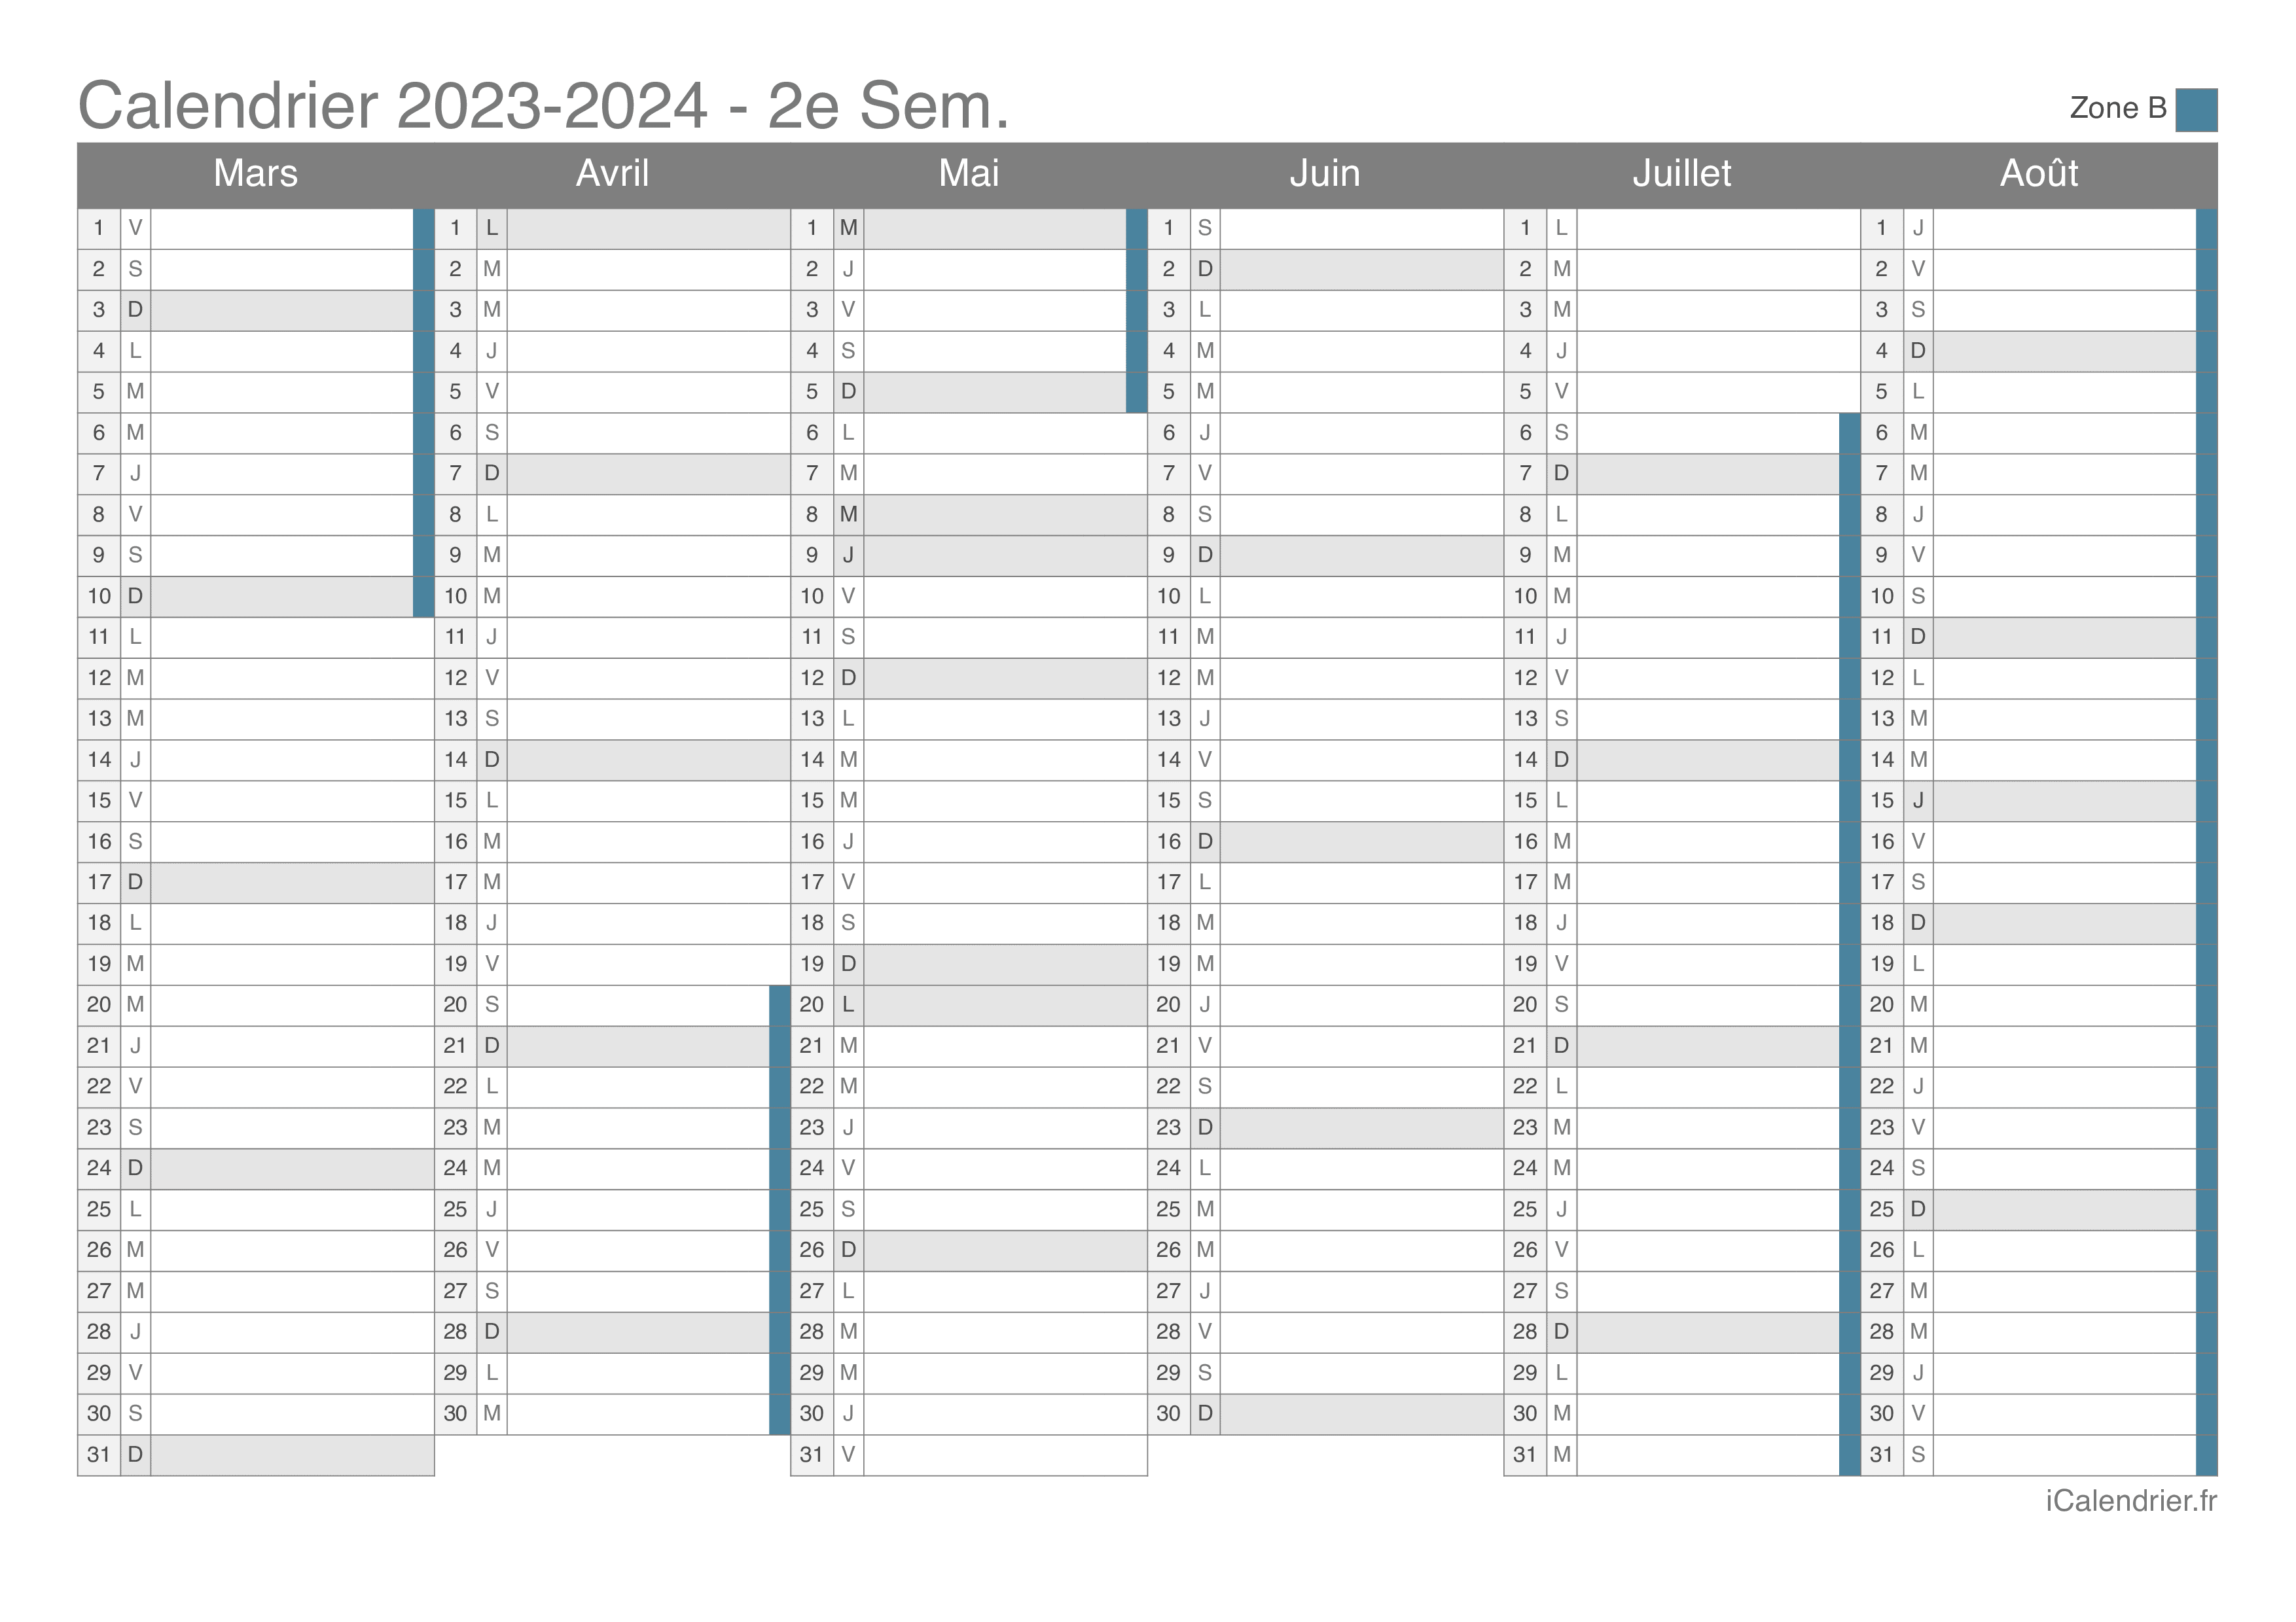Click the Mars 31 D row

click(256, 1455)
